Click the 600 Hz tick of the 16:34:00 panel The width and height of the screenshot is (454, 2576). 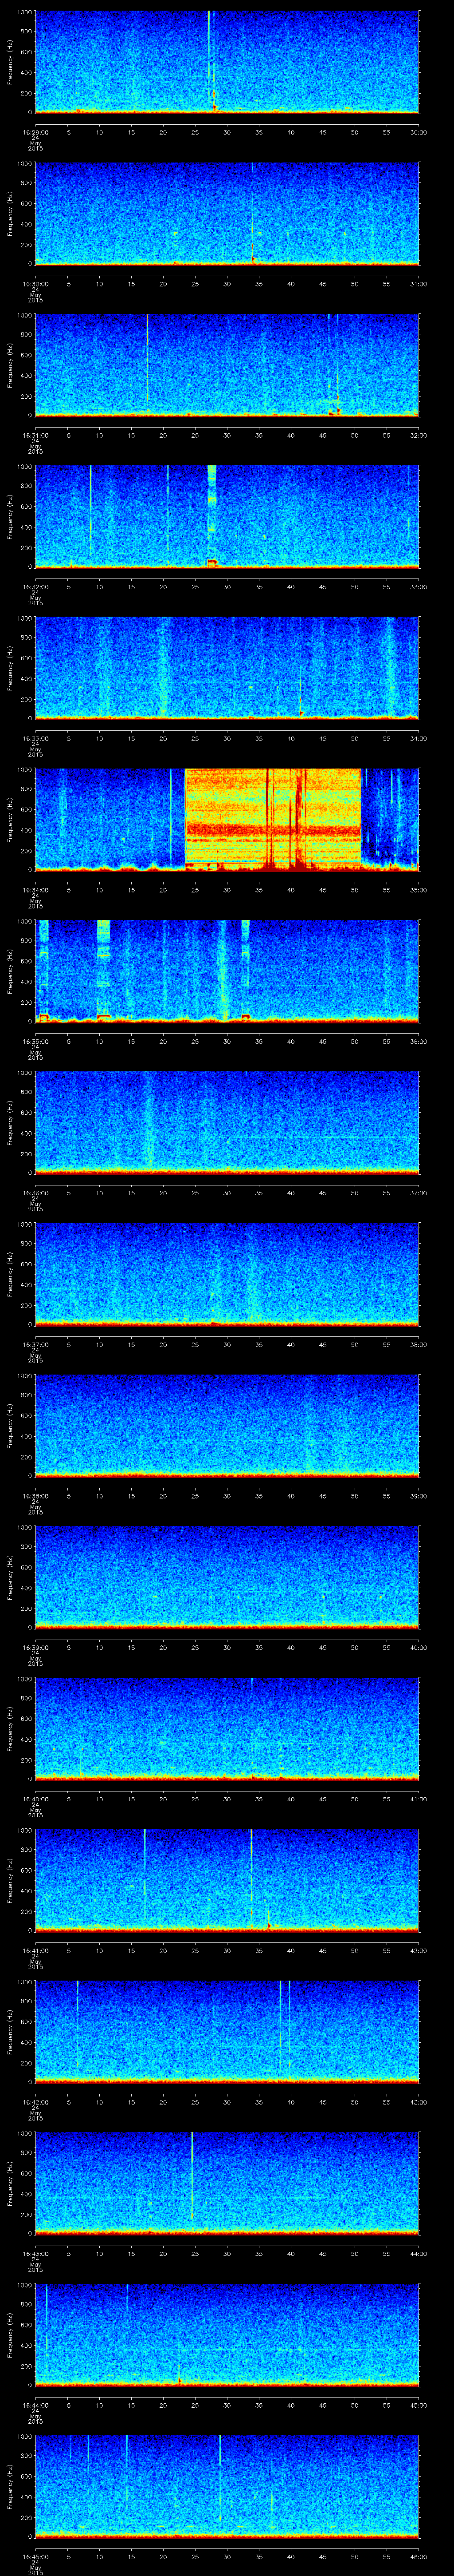tap(26, 810)
